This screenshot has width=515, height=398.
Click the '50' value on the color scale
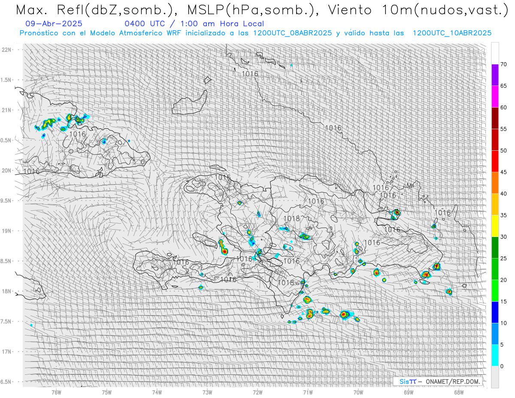pos(503,151)
